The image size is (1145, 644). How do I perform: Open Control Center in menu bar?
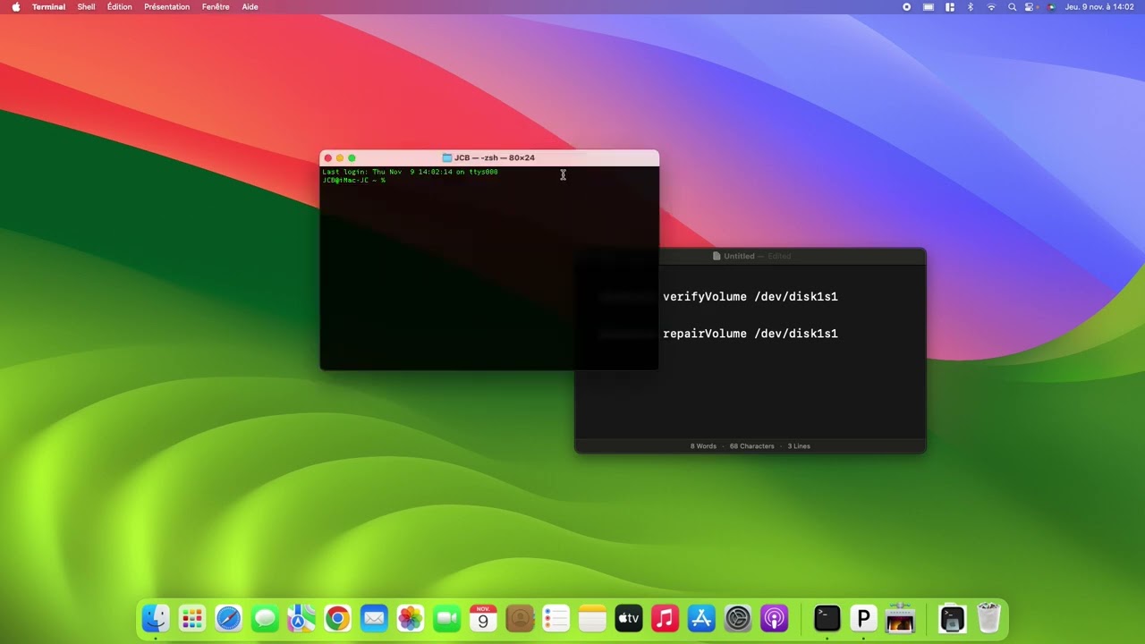[1030, 7]
